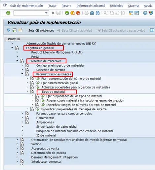
Task: Click the Sets CE existentes button
Action: pyautogui.click(x=41, y=30)
